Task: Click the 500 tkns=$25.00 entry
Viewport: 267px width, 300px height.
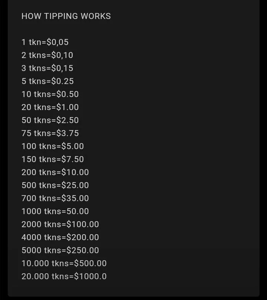Action: click(x=55, y=186)
